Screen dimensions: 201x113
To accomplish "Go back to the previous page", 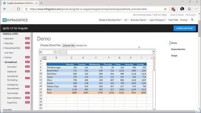I will pyautogui.click(x=5, y=9).
